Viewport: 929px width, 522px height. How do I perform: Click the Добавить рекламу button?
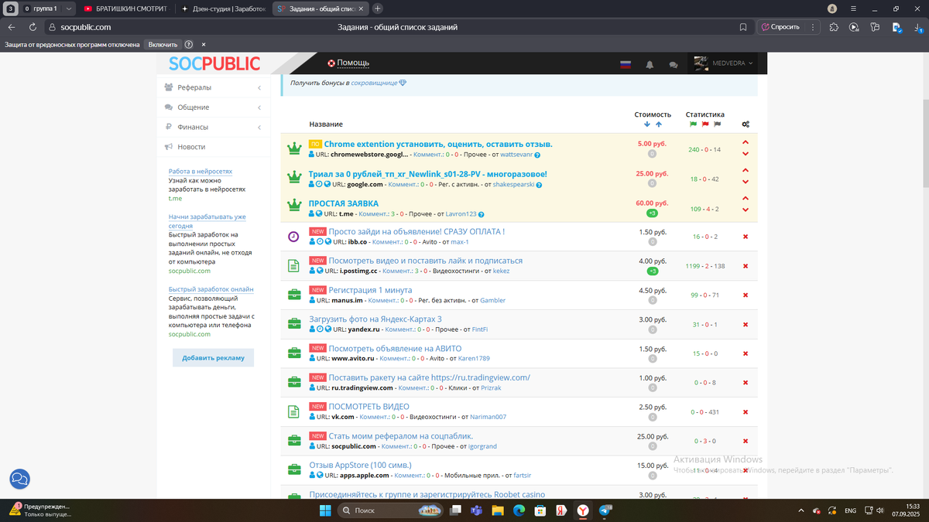[x=213, y=357]
